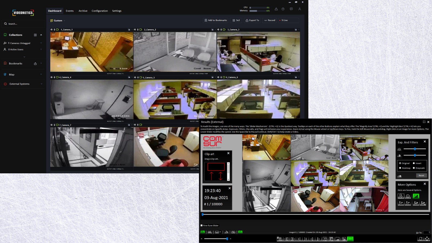Image resolution: width=432 pixels, height=243 pixels.
Task: Select the green exposure adjustment icon in More Options
Action: click(x=416, y=196)
